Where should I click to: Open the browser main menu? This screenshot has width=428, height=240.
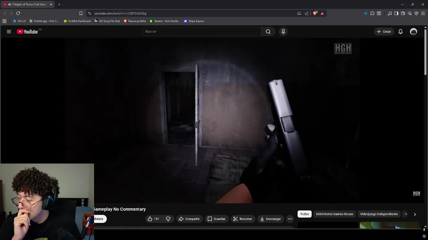[423, 13]
